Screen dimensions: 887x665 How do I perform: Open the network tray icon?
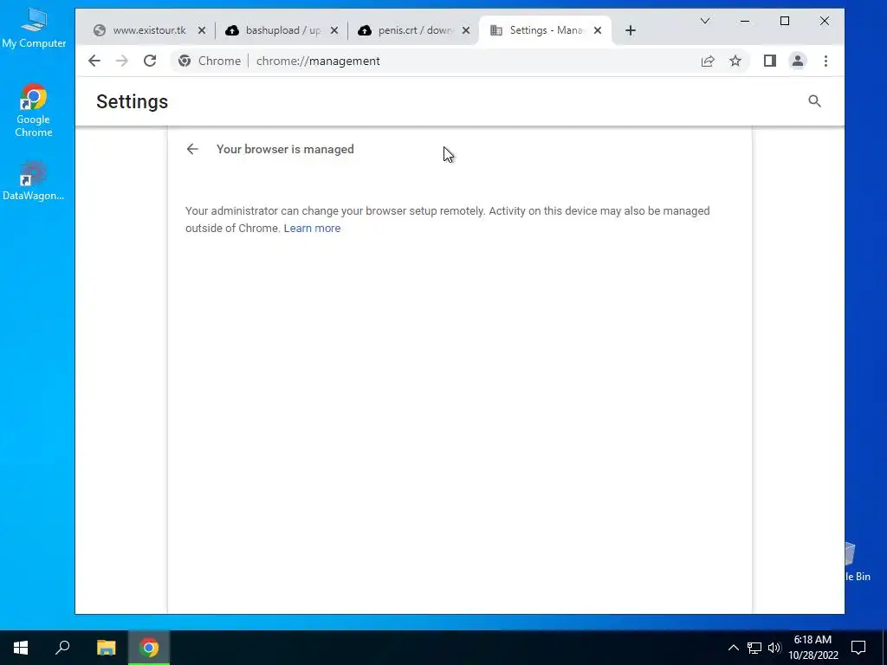coord(754,648)
